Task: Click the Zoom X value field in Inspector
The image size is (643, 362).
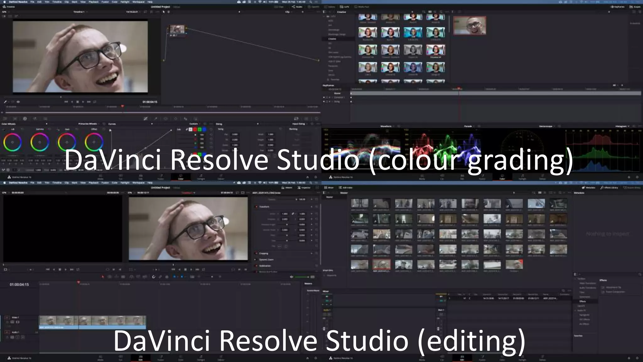Action: point(285,214)
